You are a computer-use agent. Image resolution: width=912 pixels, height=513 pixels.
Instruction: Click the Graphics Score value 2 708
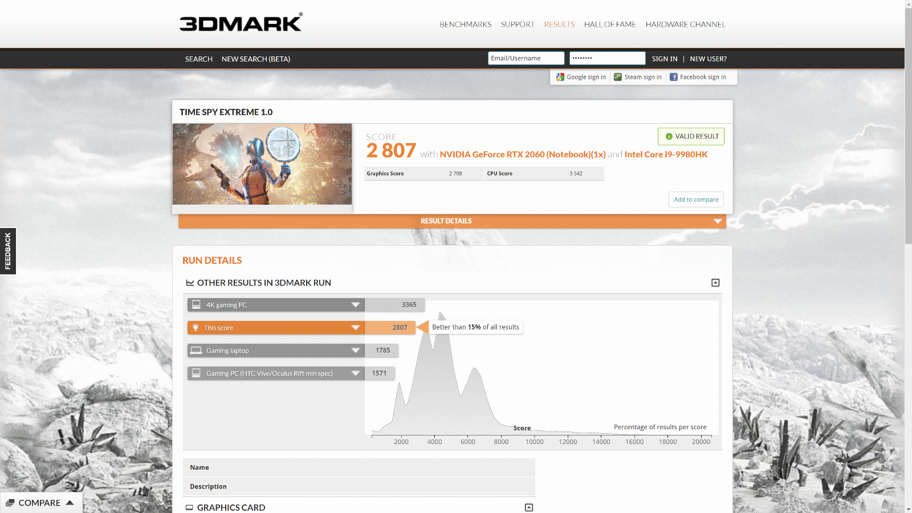pyautogui.click(x=455, y=174)
